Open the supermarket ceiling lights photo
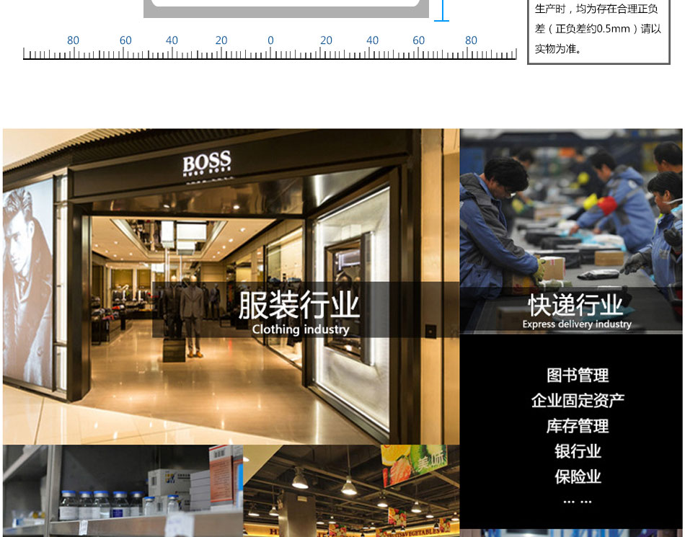The image size is (685, 537). tap(350, 491)
